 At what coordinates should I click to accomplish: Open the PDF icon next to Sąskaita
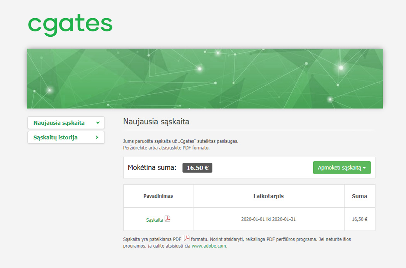coord(168,219)
